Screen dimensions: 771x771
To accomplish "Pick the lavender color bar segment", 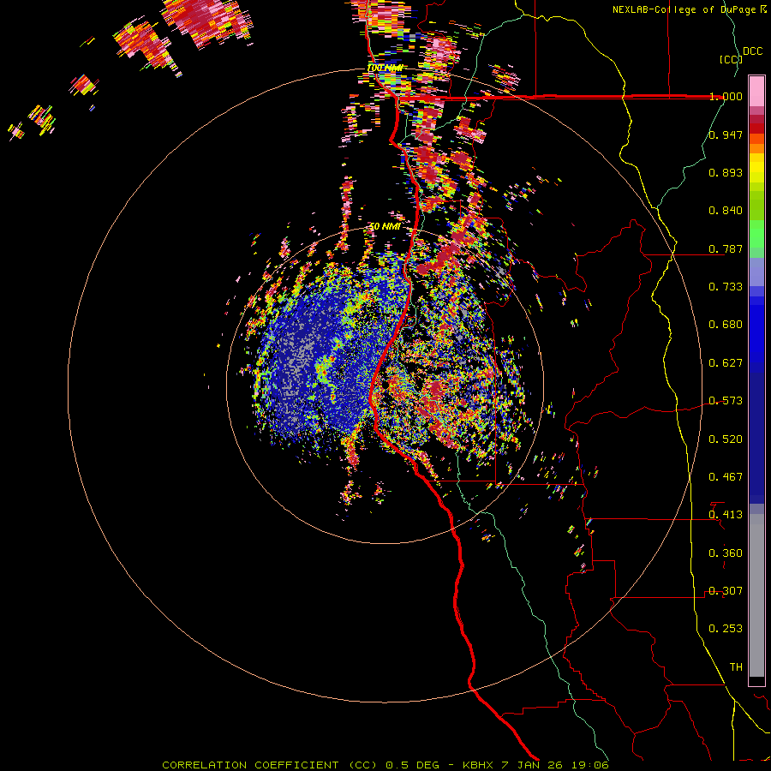I will 756,272.
